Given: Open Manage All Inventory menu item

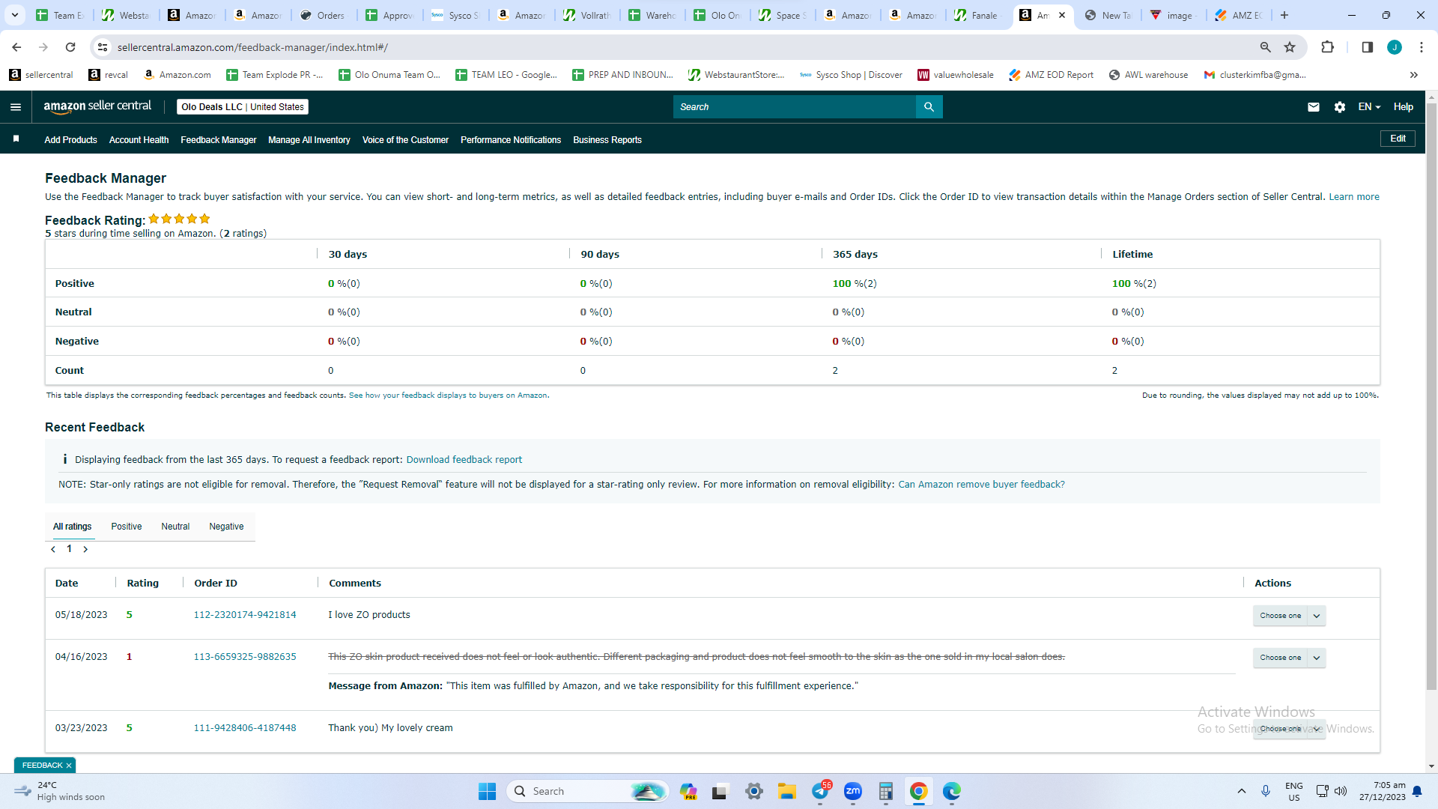Looking at the screenshot, I should point(309,140).
